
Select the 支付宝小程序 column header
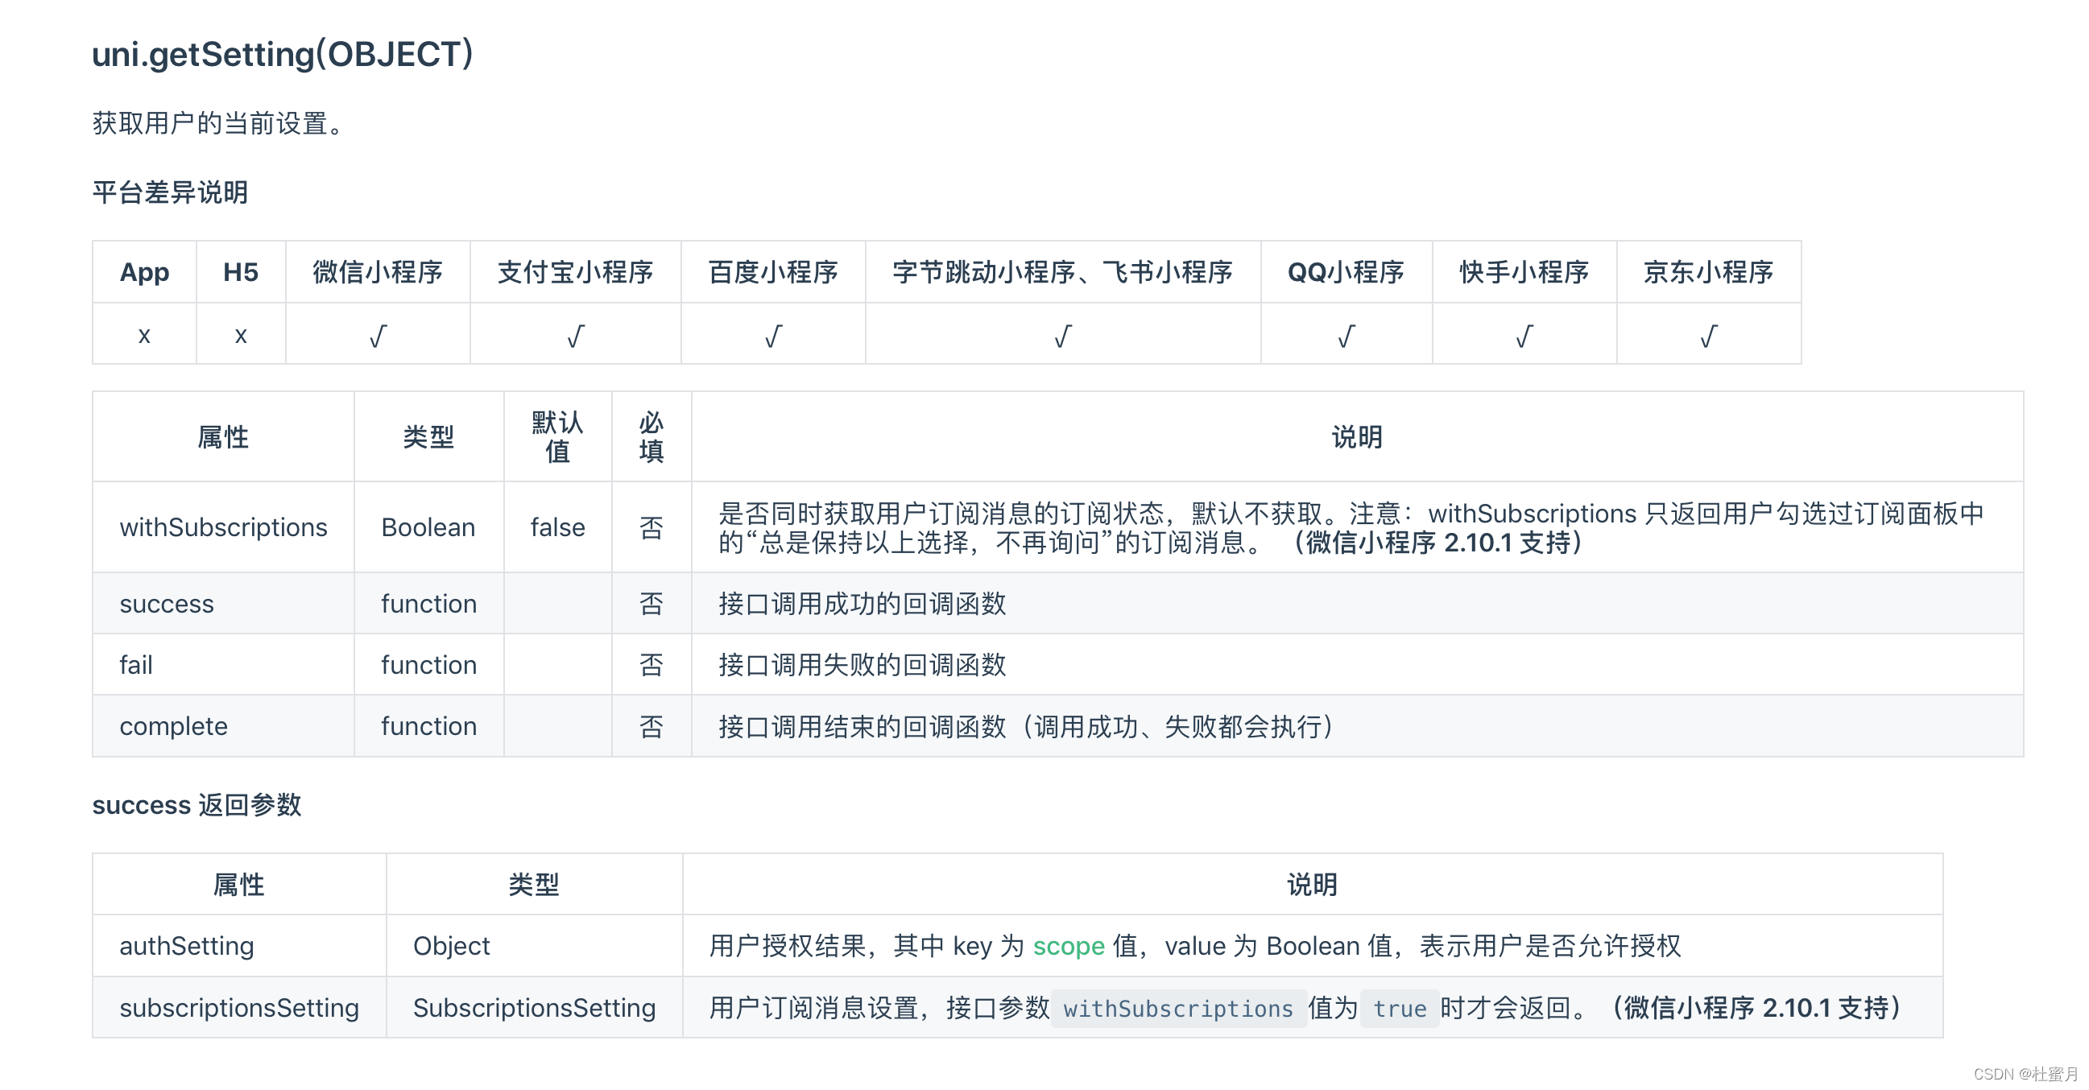[x=576, y=272]
